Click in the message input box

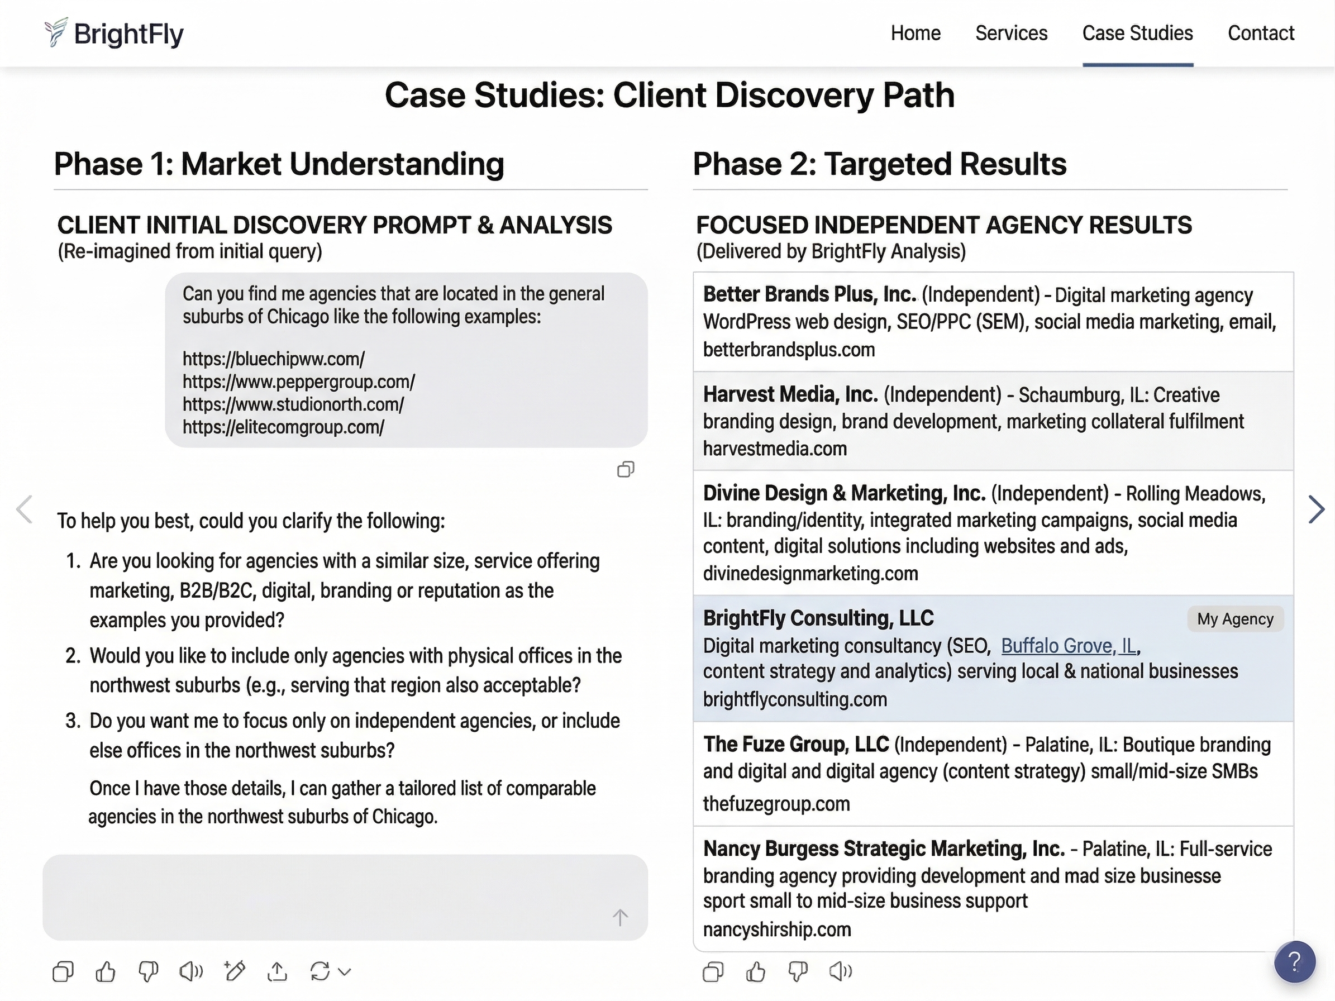(x=326, y=897)
